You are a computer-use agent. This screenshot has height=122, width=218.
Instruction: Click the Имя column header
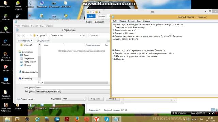pyautogui.click(x=46, y=45)
